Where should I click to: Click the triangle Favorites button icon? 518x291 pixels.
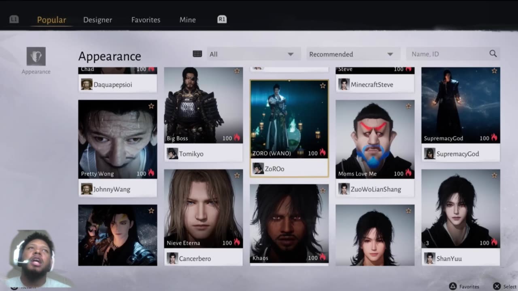tap(452, 287)
